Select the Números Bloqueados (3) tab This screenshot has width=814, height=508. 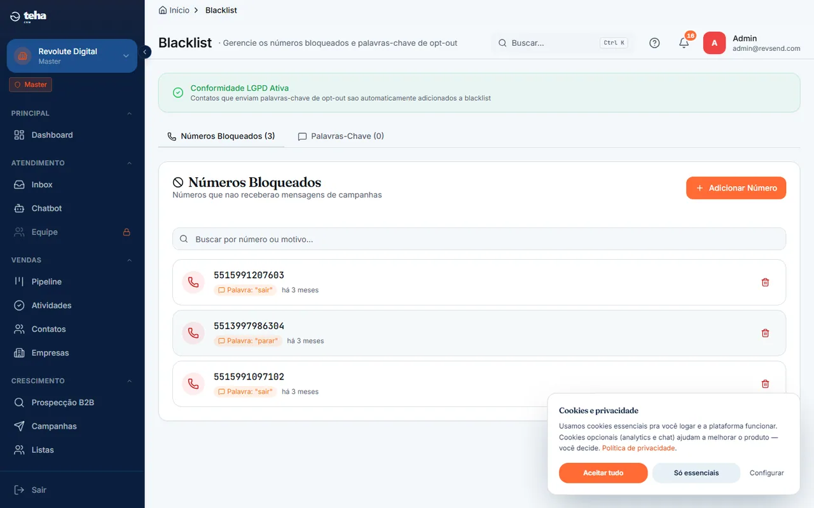point(221,137)
